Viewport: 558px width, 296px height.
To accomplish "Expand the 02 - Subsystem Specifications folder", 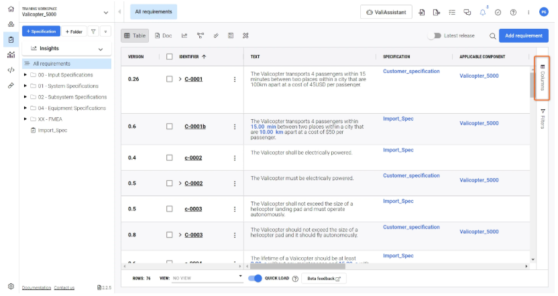I will (25, 96).
